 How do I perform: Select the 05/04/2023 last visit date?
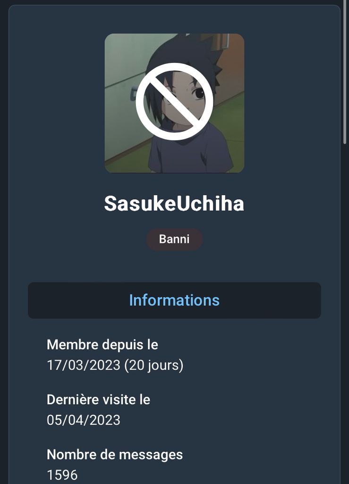pyautogui.click(x=84, y=420)
